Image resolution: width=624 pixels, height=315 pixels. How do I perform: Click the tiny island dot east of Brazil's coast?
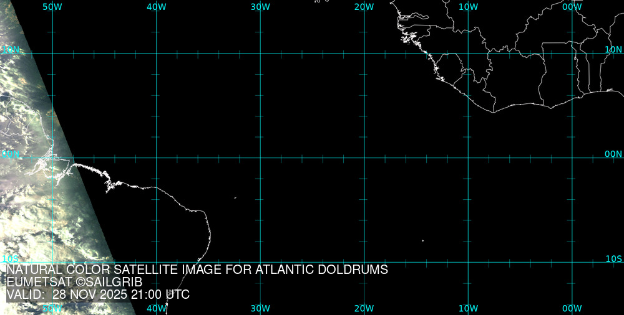235,198
